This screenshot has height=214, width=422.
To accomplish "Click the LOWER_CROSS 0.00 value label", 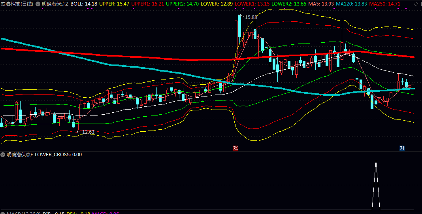I will (x=58, y=155).
